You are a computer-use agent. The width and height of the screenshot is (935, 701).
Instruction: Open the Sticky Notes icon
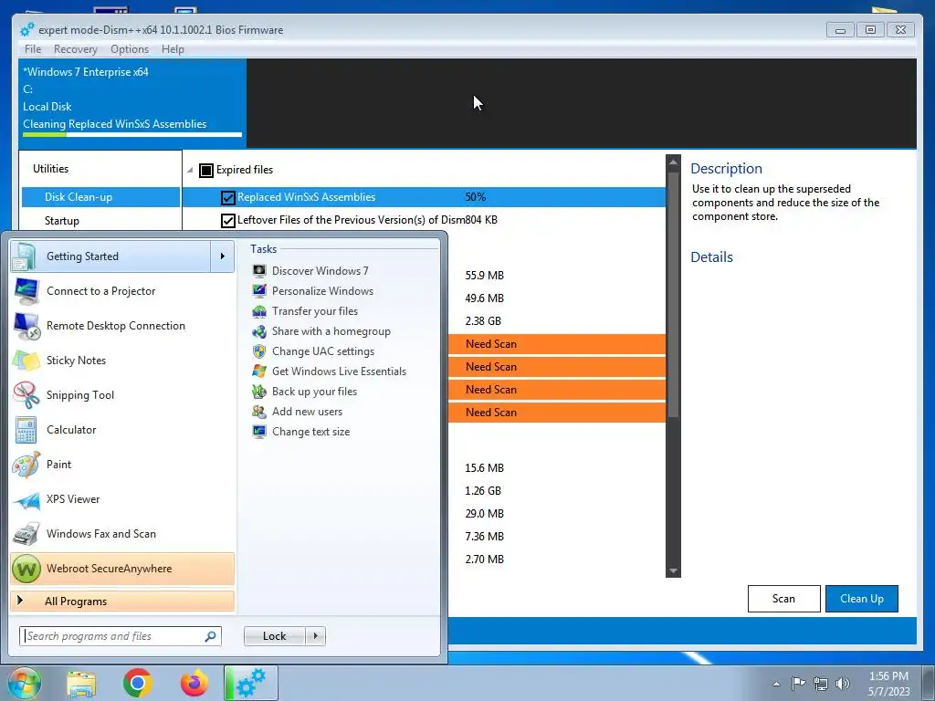[x=26, y=360]
